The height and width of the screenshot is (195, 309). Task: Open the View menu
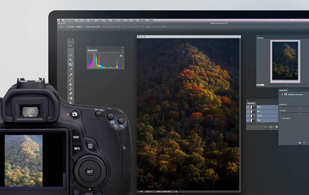click(x=134, y=20)
